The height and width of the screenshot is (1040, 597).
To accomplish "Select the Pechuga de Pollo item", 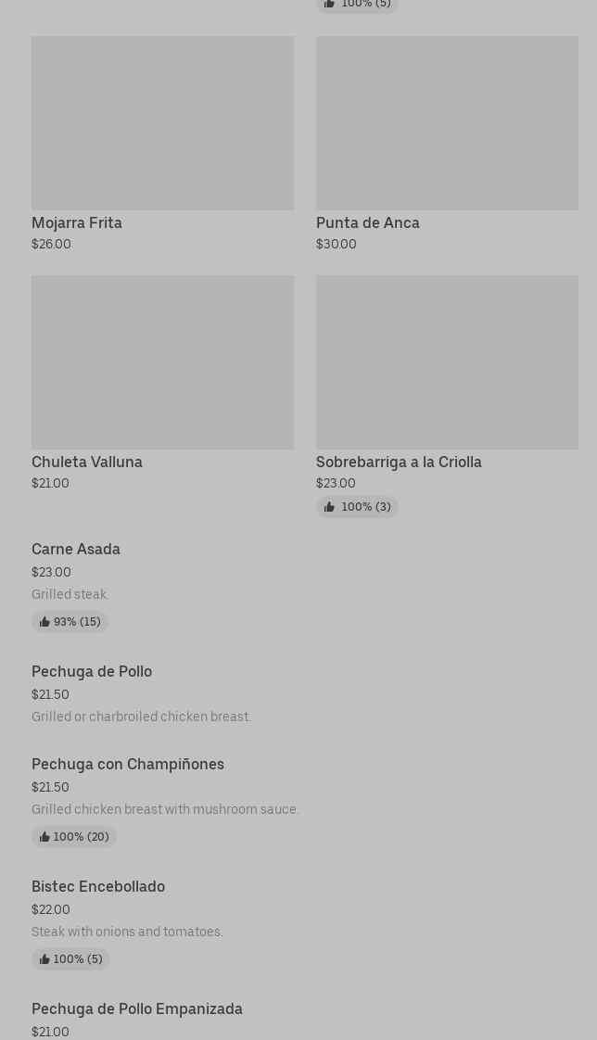I will [x=92, y=671].
